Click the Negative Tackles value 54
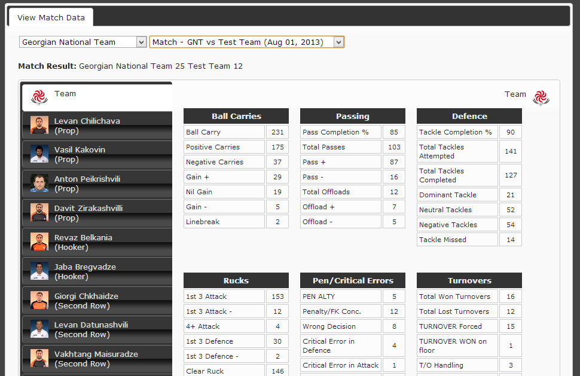The height and width of the screenshot is (376, 580). (x=511, y=225)
